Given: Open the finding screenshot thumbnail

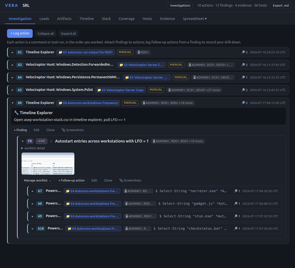Looking at the screenshot, I should click(48, 164).
